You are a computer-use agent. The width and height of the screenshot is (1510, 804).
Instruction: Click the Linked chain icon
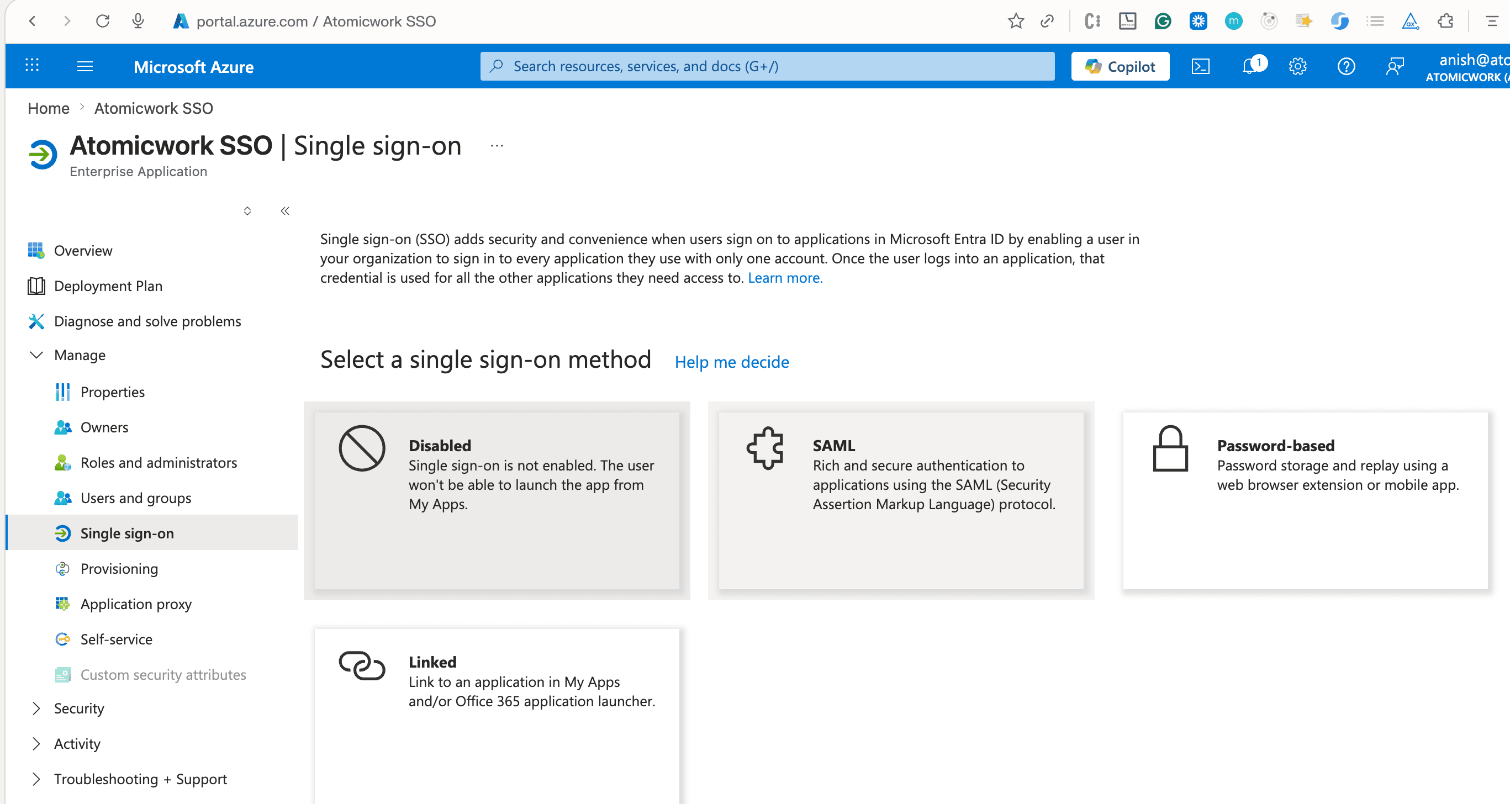point(362,666)
